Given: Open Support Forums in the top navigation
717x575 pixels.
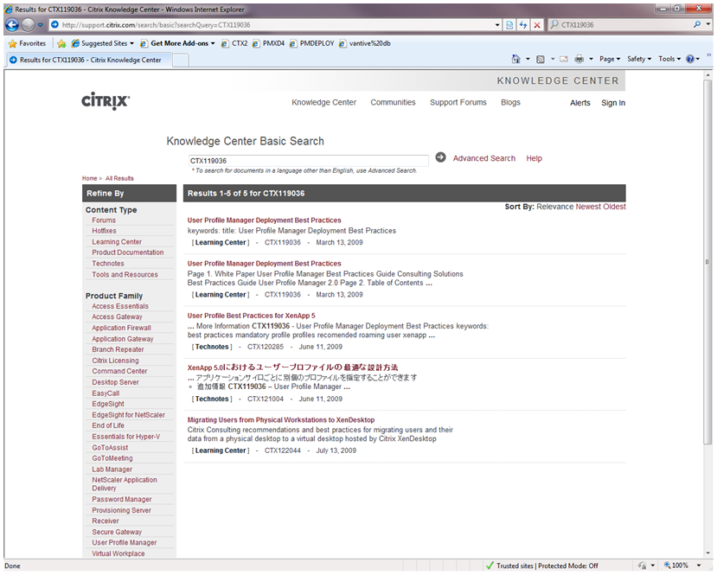Looking at the screenshot, I should [458, 102].
